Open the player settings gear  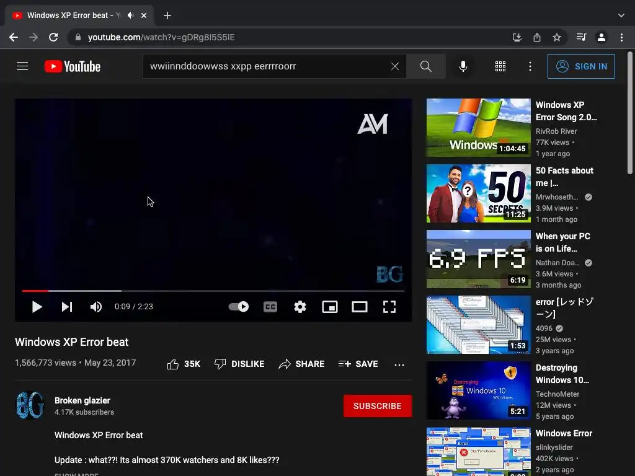click(300, 307)
